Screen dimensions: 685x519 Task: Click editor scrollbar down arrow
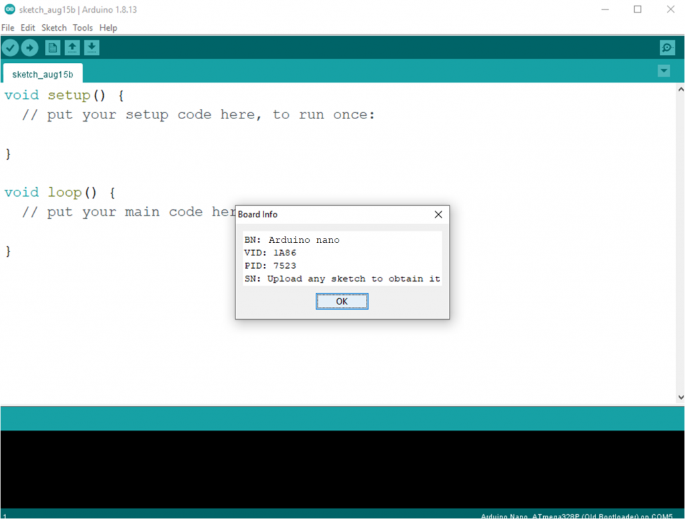(680, 397)
